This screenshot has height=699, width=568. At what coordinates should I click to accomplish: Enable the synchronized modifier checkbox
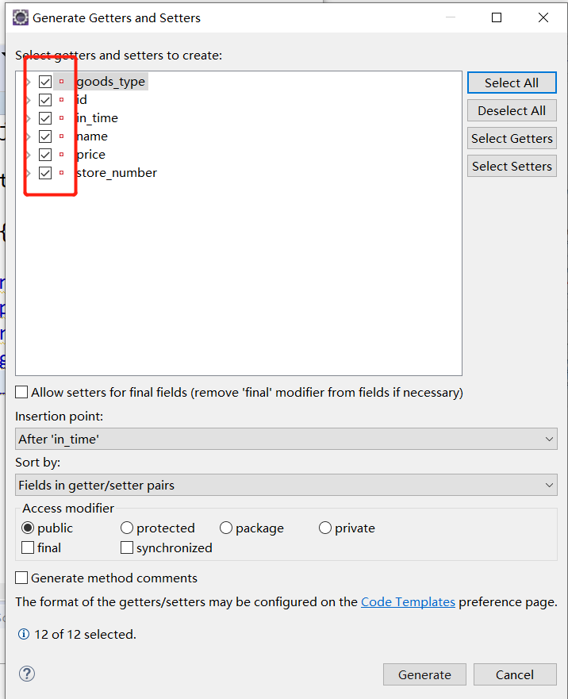pos(127,547)
